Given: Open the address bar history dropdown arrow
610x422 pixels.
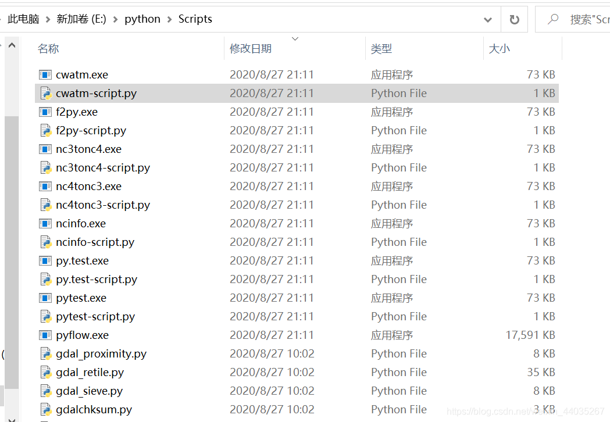Looking at the screenshot, I should tap(488, 19).
